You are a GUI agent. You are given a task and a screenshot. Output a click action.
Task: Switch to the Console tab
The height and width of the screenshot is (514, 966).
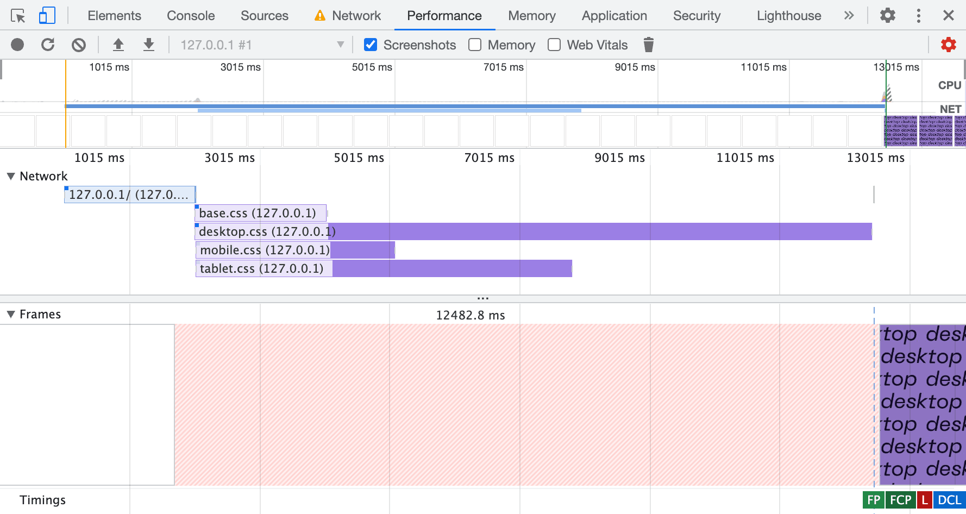pos(191,16)
